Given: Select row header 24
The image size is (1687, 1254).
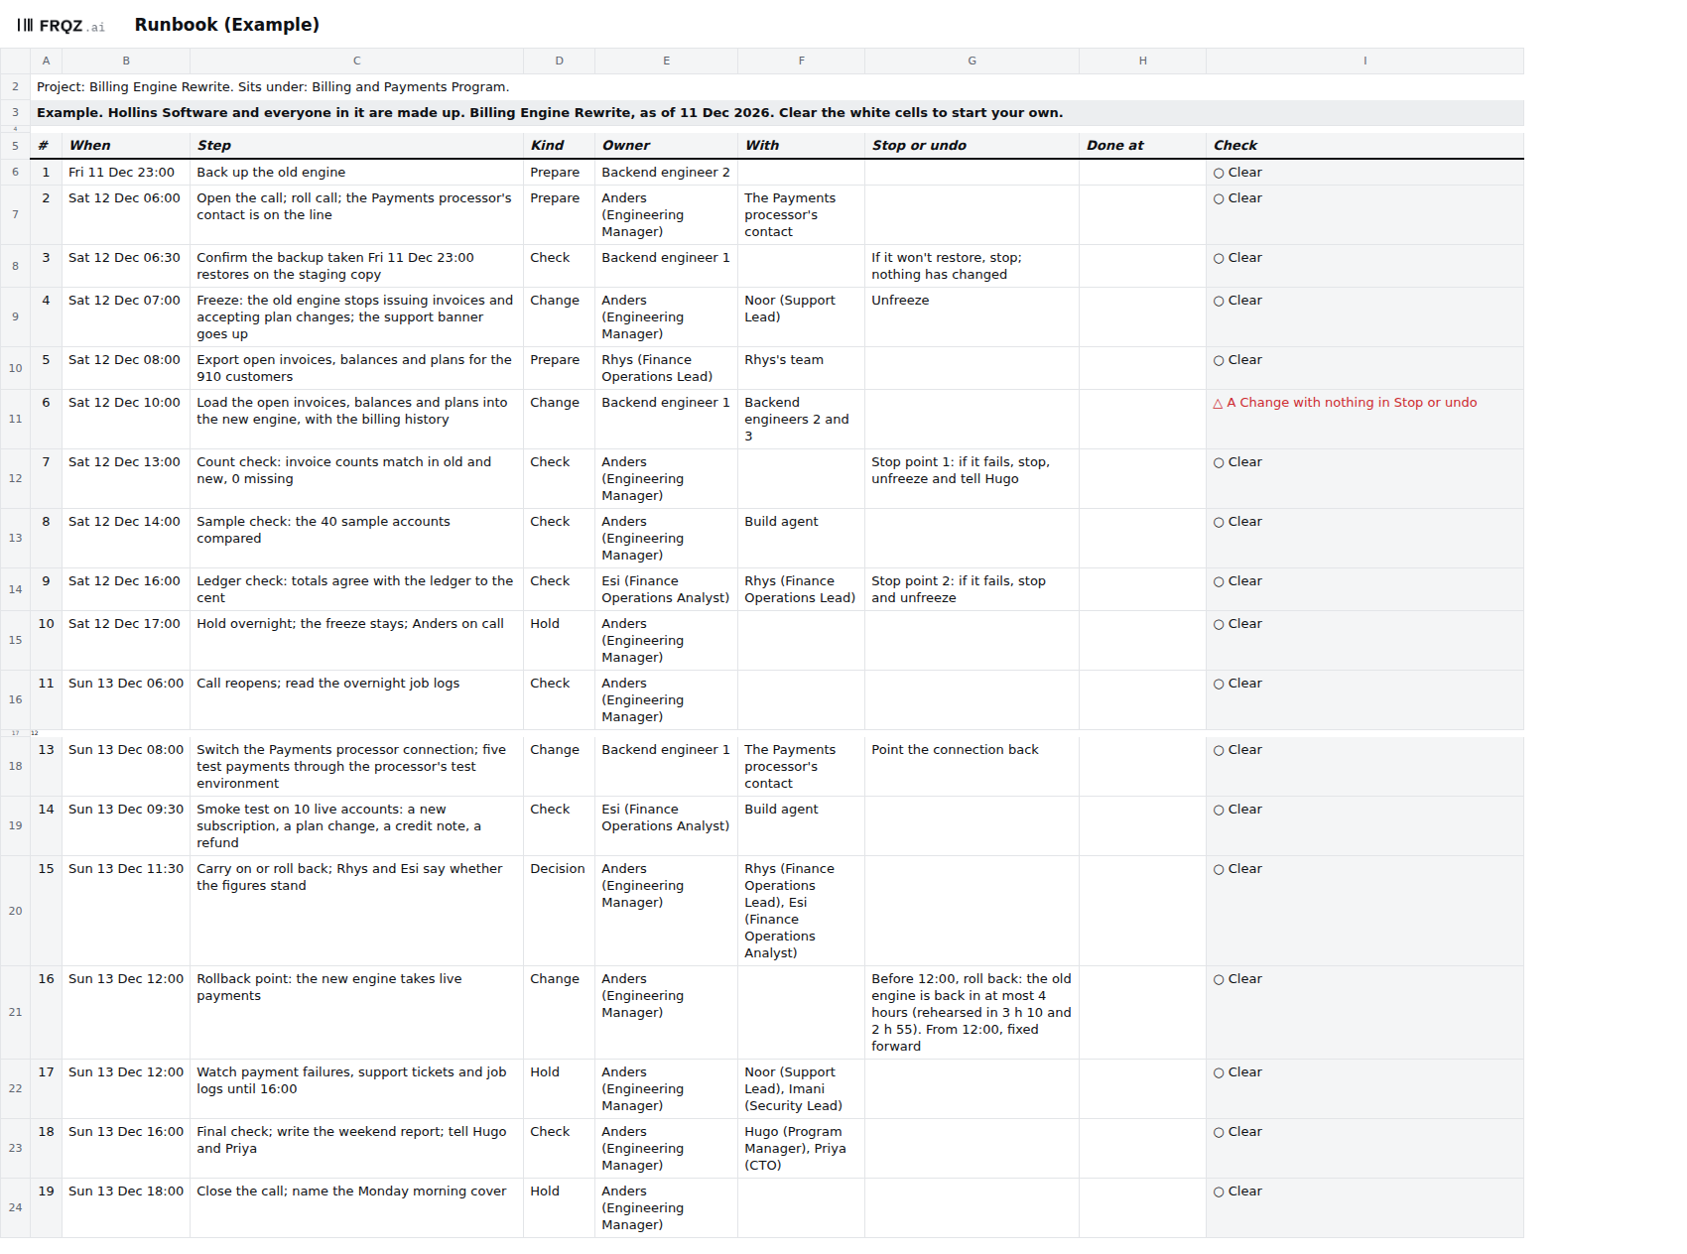Looking at the screenshot, I should tap(15, 1207).
